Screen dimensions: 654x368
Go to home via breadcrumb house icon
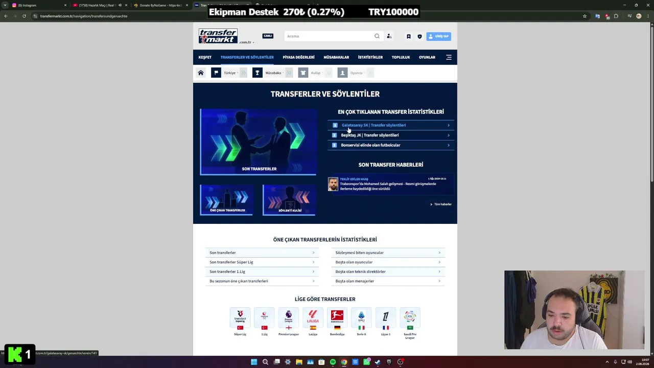[201, 73]
